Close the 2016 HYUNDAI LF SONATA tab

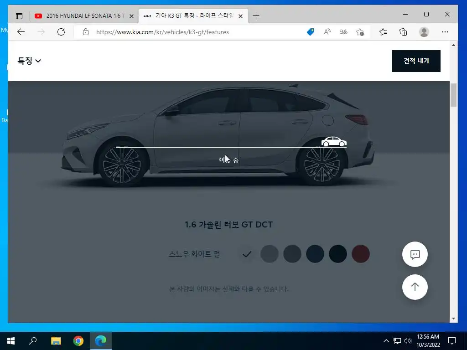click(x=131, y=16)
